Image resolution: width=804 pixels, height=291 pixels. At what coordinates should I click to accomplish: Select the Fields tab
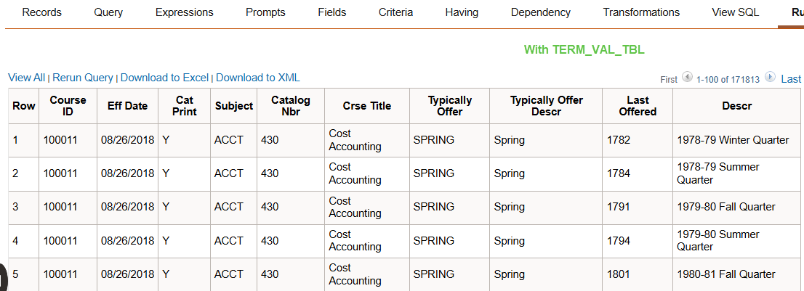pyautogui.click(x=332, y=12)
